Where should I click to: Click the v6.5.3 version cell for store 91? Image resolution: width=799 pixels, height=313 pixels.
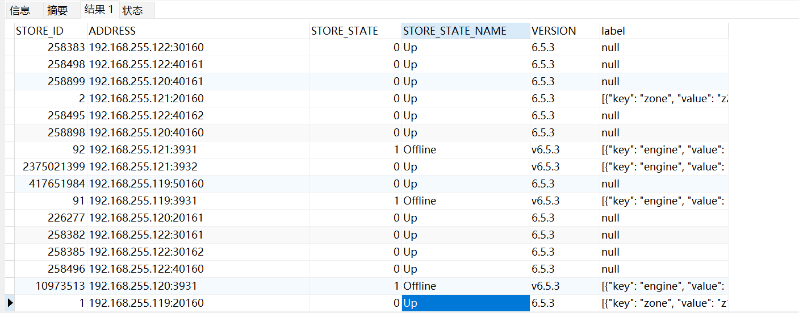[545, 201]
